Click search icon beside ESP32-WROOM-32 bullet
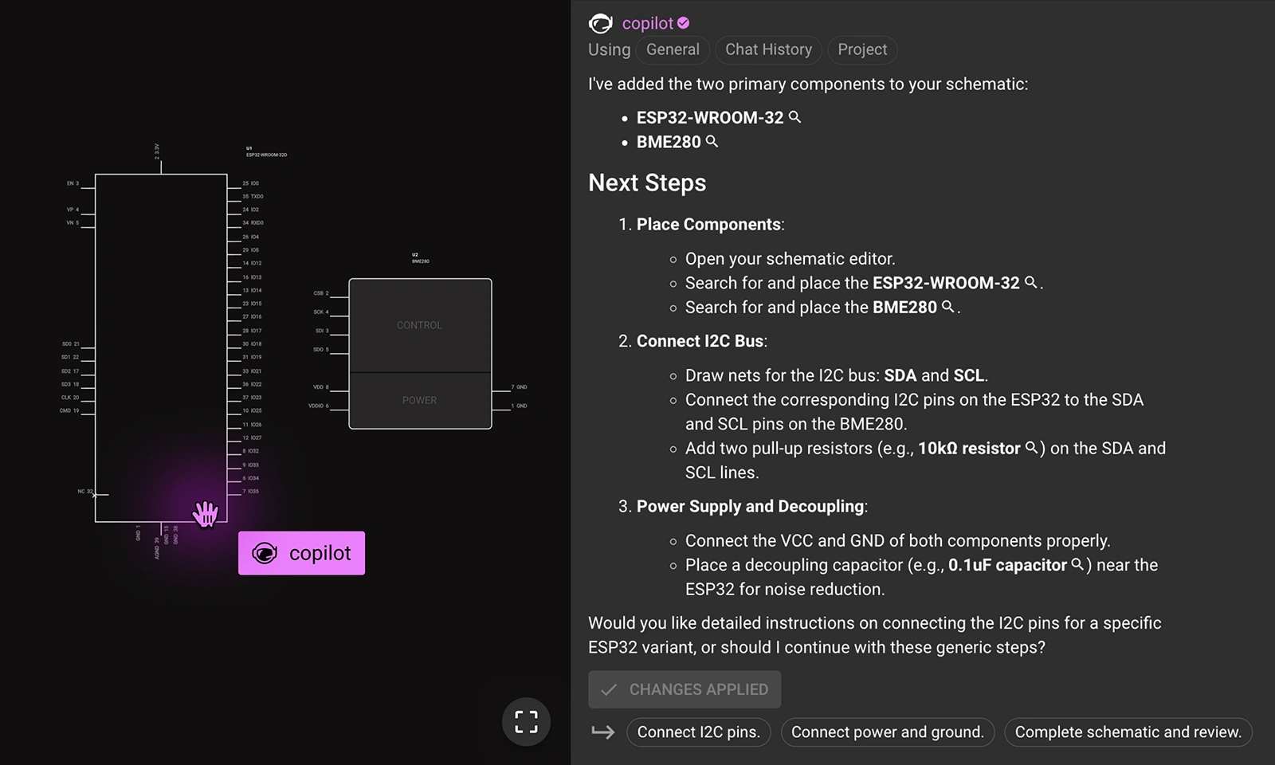 794,117
